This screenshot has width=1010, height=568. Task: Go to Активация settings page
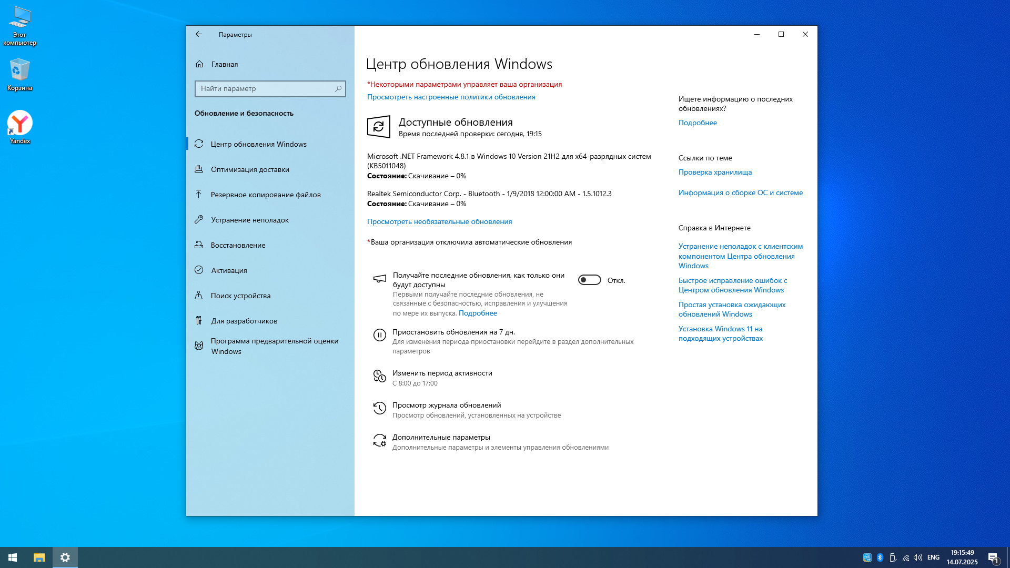(x=229, y=270)
